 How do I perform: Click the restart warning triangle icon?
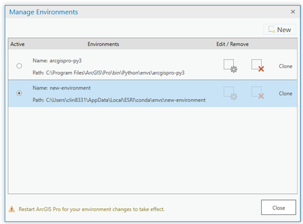pos(12,209)
